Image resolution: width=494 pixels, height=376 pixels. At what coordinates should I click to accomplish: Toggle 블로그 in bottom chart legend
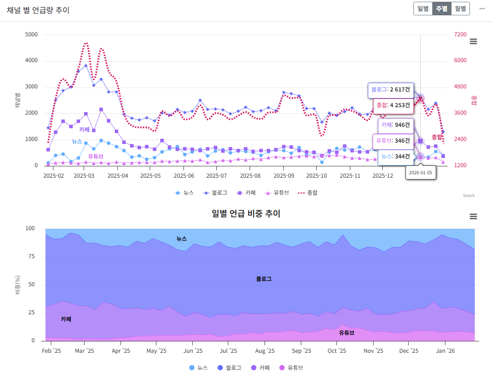[x=229, y=368]
